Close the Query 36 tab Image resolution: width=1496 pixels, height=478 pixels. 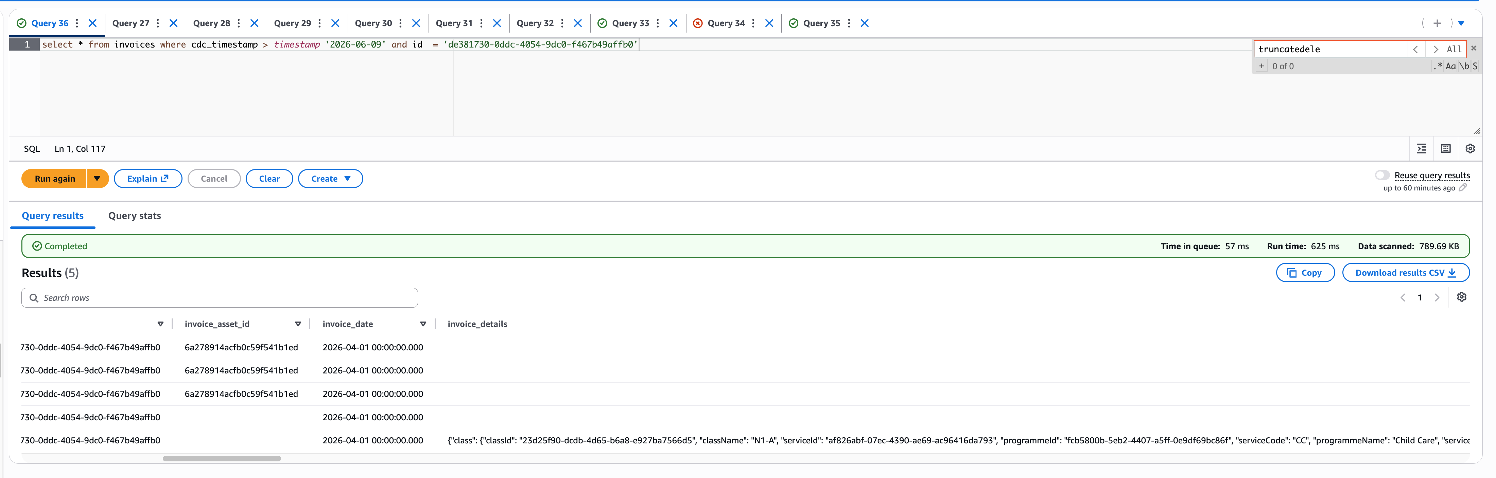click(x=92, y=23)
